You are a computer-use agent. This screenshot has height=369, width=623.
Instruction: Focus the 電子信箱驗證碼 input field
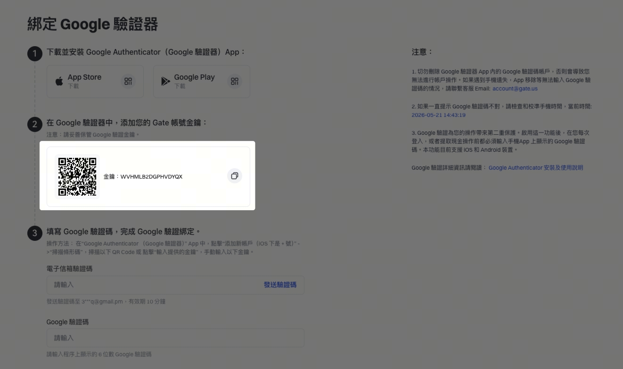click(175, 285)
